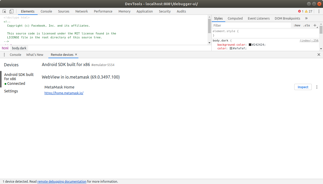Click the #emulator-5554 serial label

point(103,65)
